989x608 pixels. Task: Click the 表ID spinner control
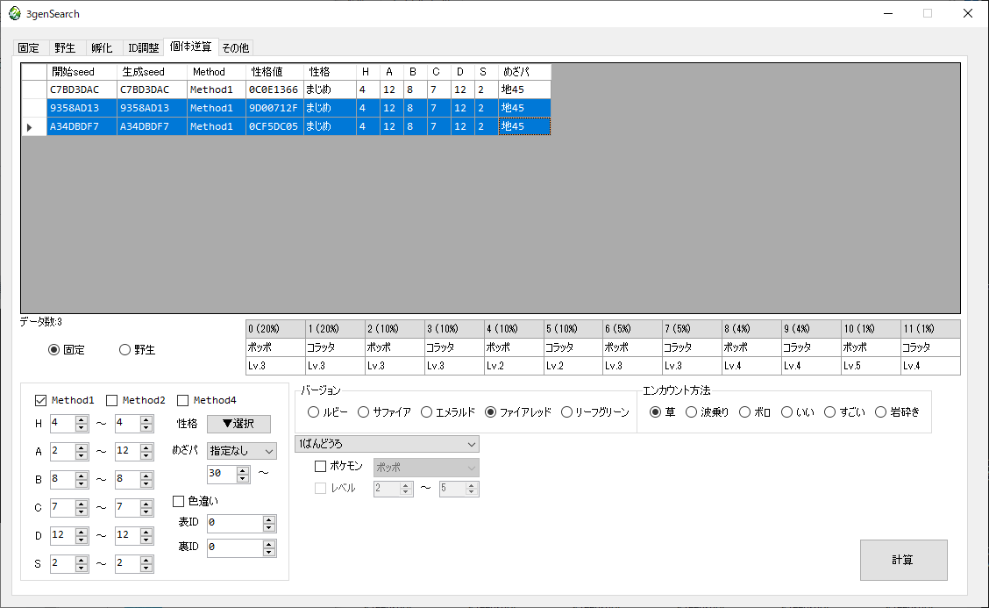(269, 524)
